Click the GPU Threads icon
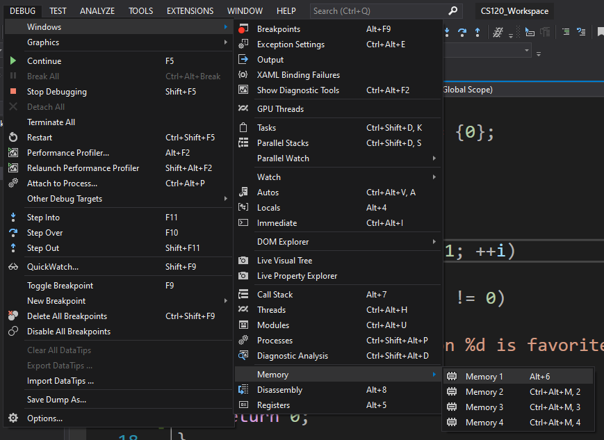This screenshot has width=604, height=440. (x=243, y=108)
